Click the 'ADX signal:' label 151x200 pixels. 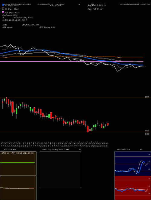coord(8,27)
